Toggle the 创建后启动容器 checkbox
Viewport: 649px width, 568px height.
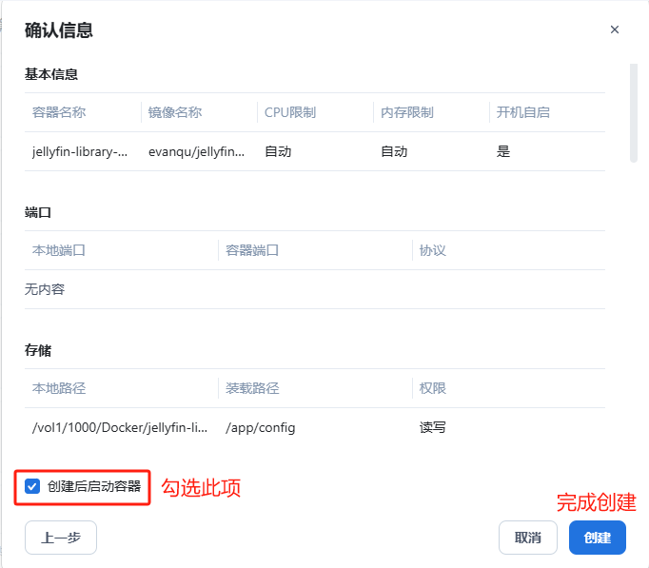(32, 486)
